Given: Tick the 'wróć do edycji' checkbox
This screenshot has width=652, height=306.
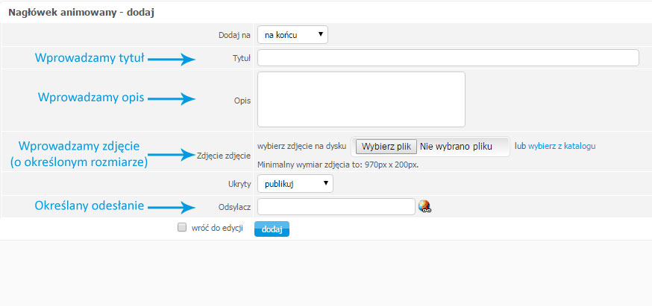Looking at the screenshot, I should [x=182, y=228].
